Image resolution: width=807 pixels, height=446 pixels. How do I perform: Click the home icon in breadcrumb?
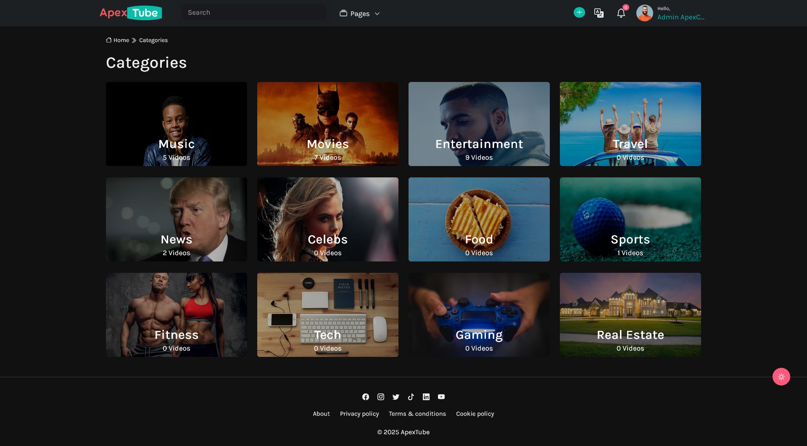109,40
